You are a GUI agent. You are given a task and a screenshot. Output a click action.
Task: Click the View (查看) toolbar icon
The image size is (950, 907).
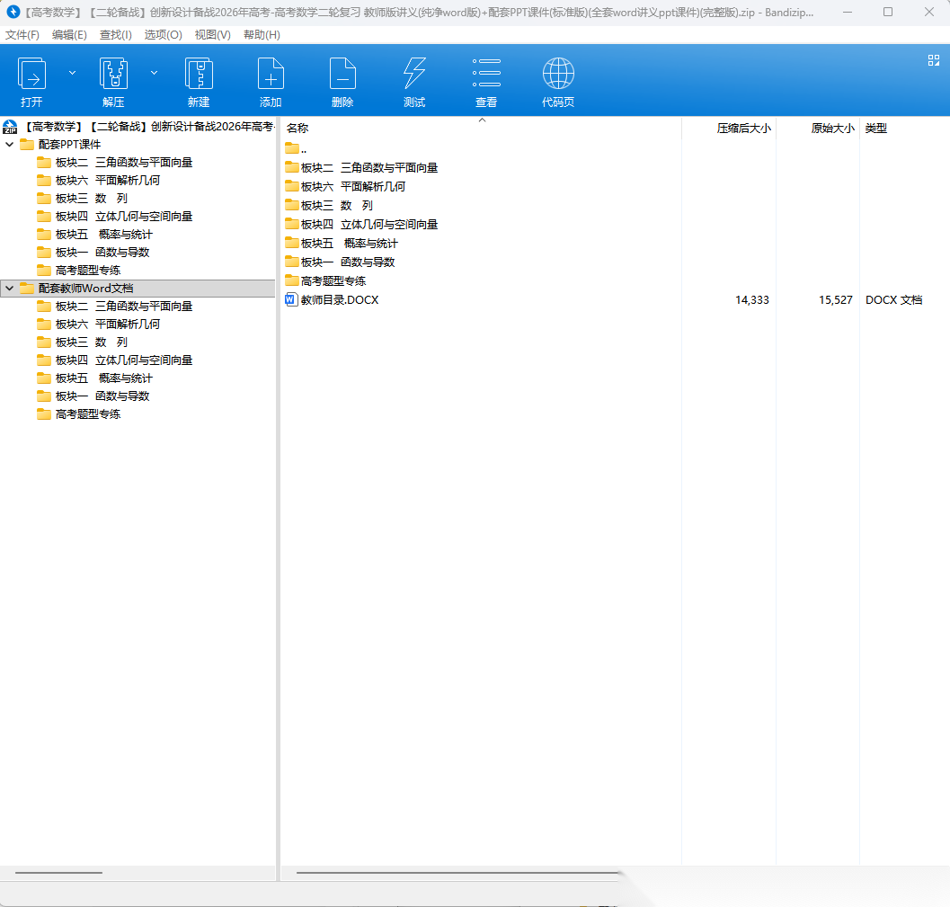(x=486, y=74)
